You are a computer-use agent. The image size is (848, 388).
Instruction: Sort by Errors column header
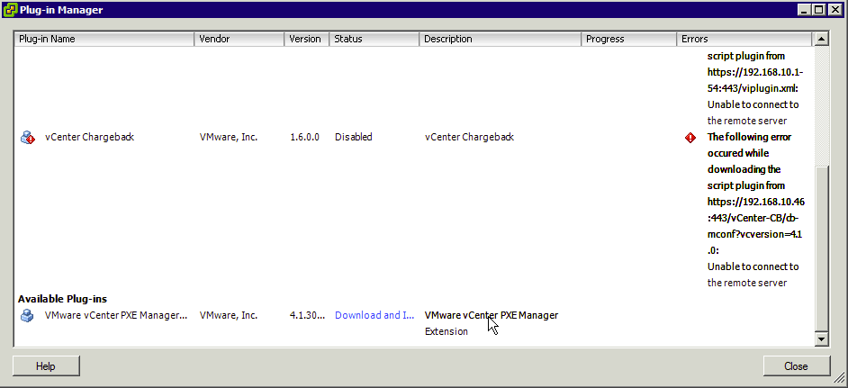click(744, 39)
